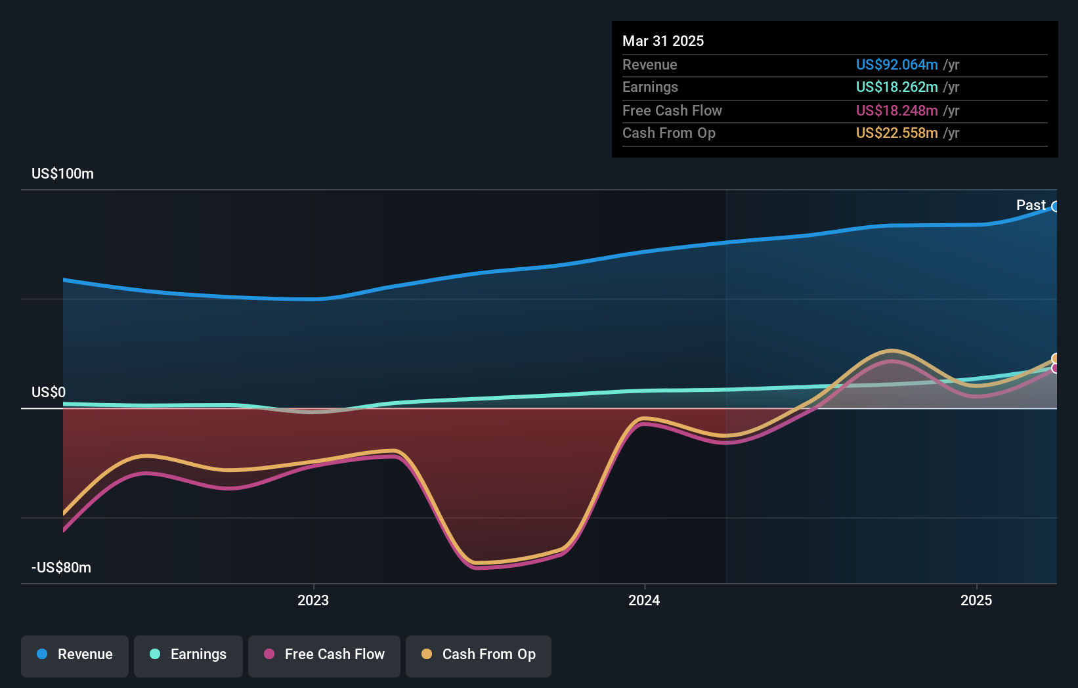Screen dimensions: 1078x688
Task: Click the orange Cash From Op endpoint marker
Action: (1056, 358)
